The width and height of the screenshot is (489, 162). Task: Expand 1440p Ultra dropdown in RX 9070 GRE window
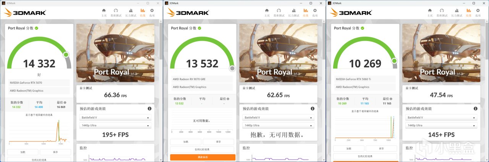pyautogui.click(x=279, y=125)
